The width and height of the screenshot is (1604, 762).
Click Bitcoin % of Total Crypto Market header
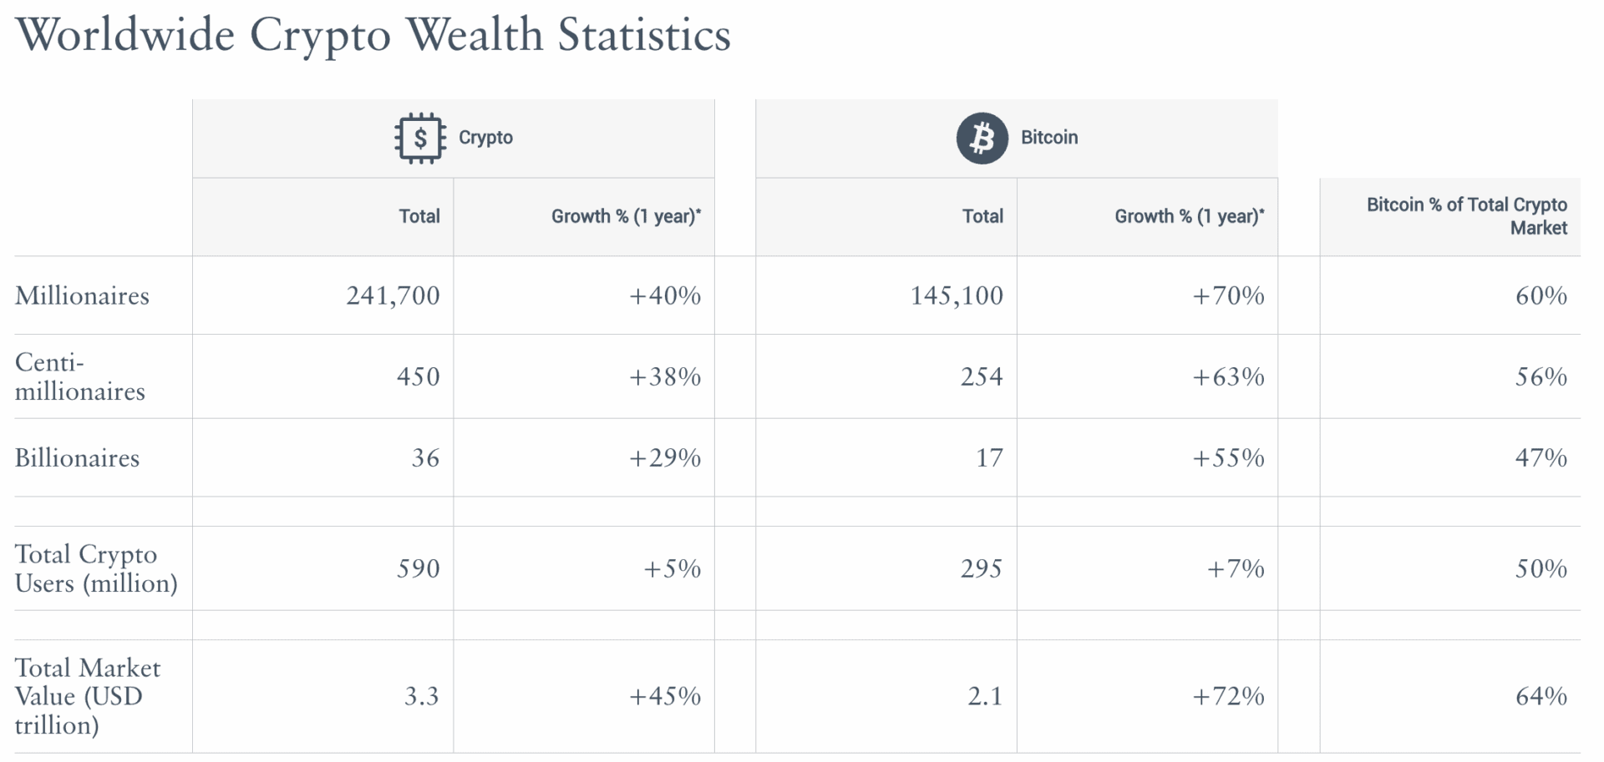pos(1466,216)
